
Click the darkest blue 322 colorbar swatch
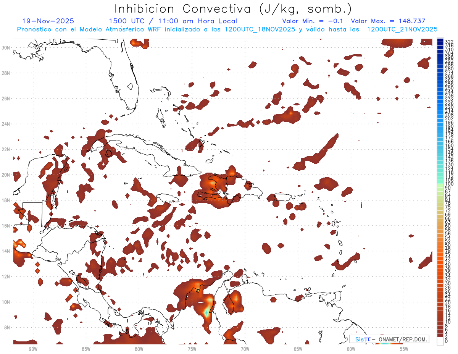[x=440, y=40]
